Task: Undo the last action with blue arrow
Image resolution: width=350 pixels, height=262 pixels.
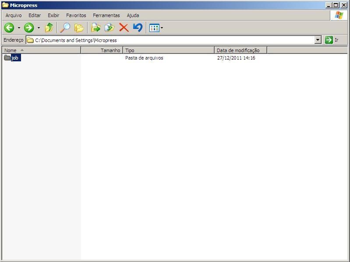Action: 138,28
